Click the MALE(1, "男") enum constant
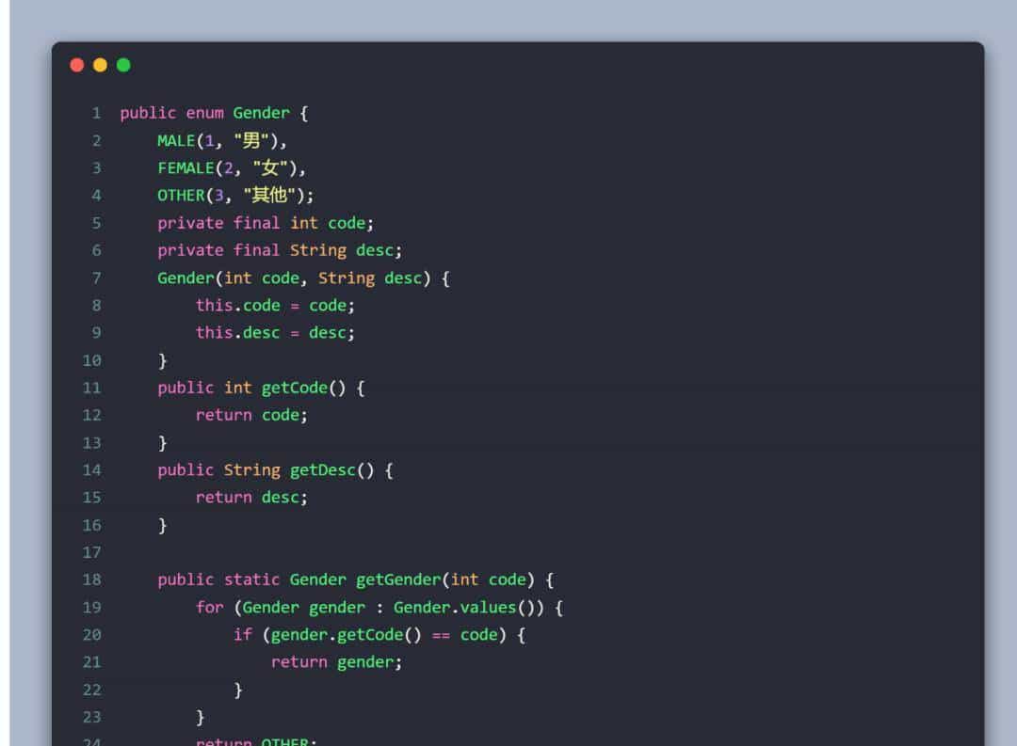1017x746 pixels. [222, 141]
